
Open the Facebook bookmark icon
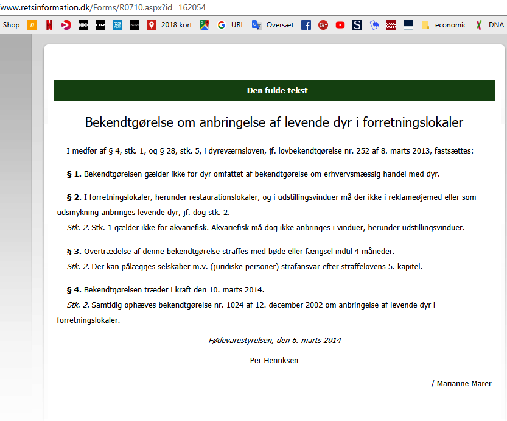[306, 25]
